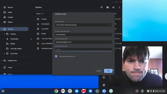The width and height of the screenshot is (167, 94).
Task: Open Google Calendar from the shelf
Action: click(x=70, y=91)
